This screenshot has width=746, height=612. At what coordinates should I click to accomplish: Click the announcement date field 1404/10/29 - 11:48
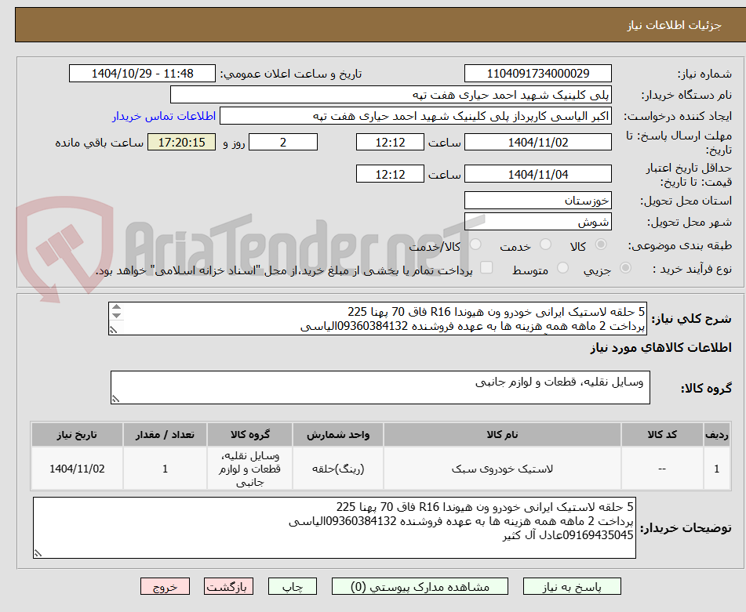tap(142, 74)
